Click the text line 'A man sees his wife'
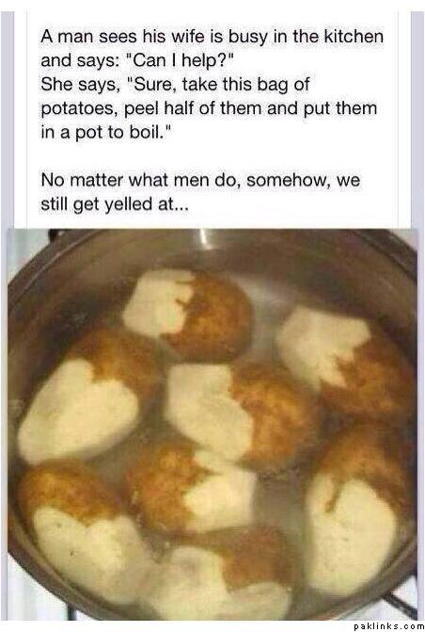The height and width of the screenshot is (632, 425). pyautogui.click(x=212, y=37)
